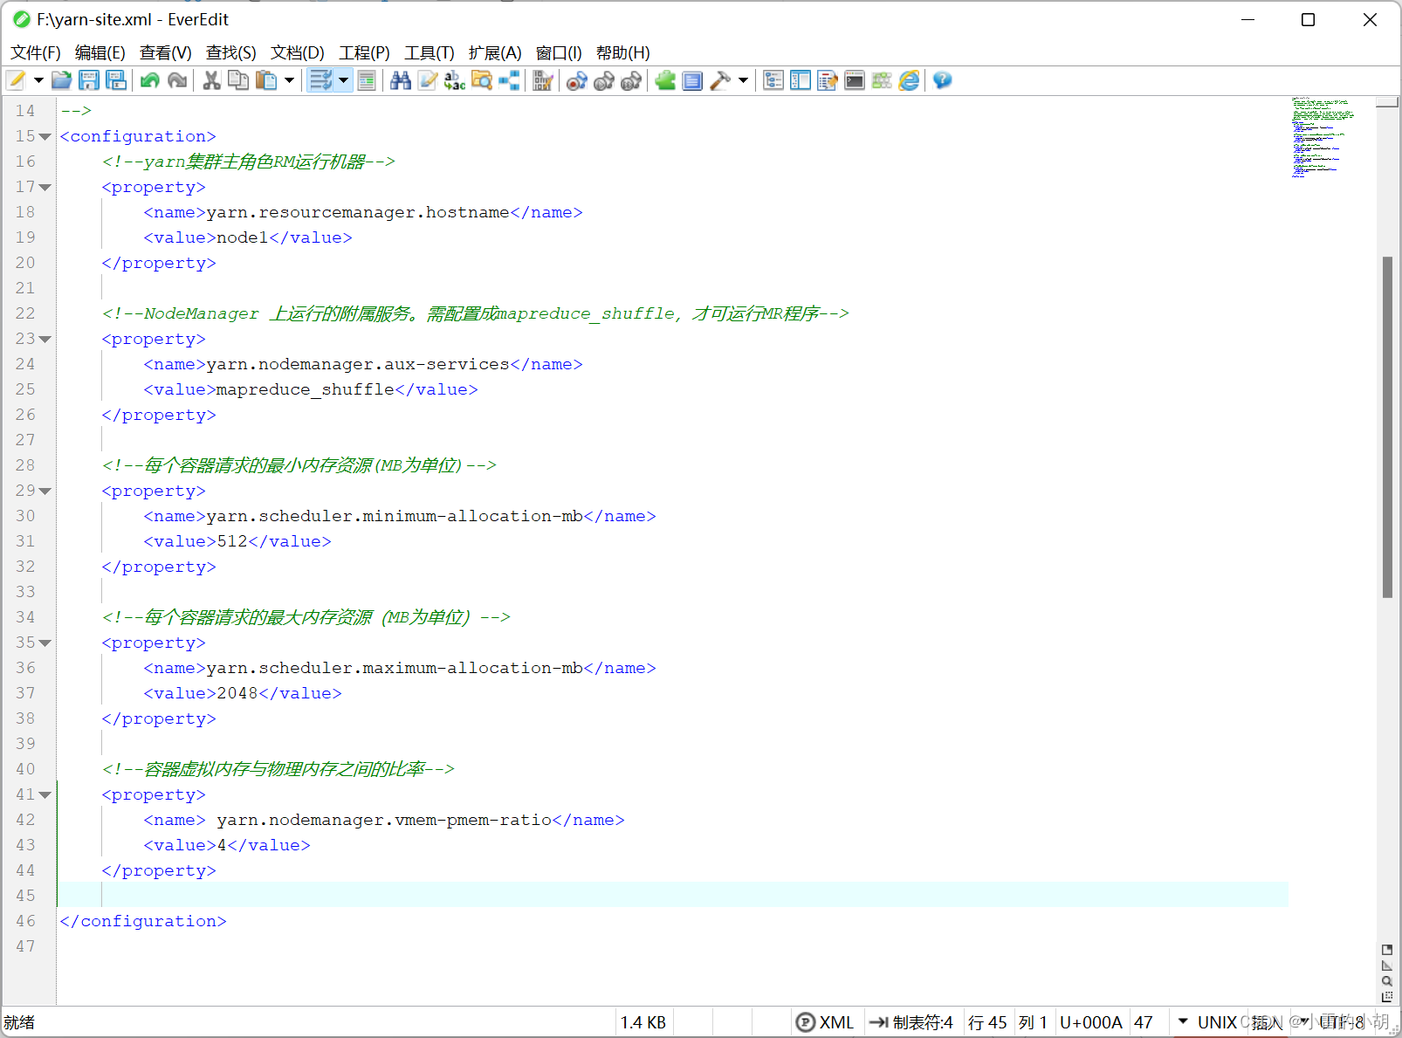This screenshot has height=1038, width=1402.
Task: Open the 帮助(H) menu
Action: [623, 52]
